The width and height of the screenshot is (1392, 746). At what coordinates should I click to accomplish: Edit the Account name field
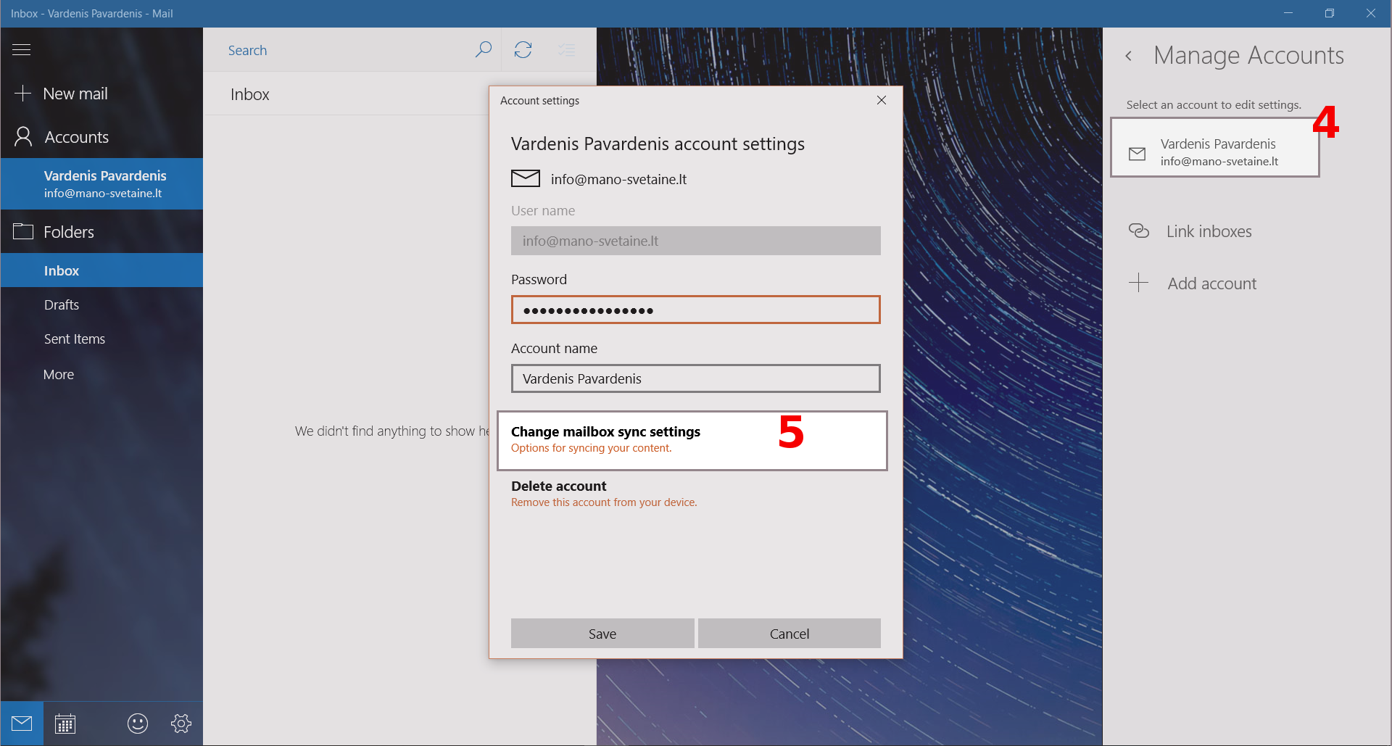pos(695,378)
